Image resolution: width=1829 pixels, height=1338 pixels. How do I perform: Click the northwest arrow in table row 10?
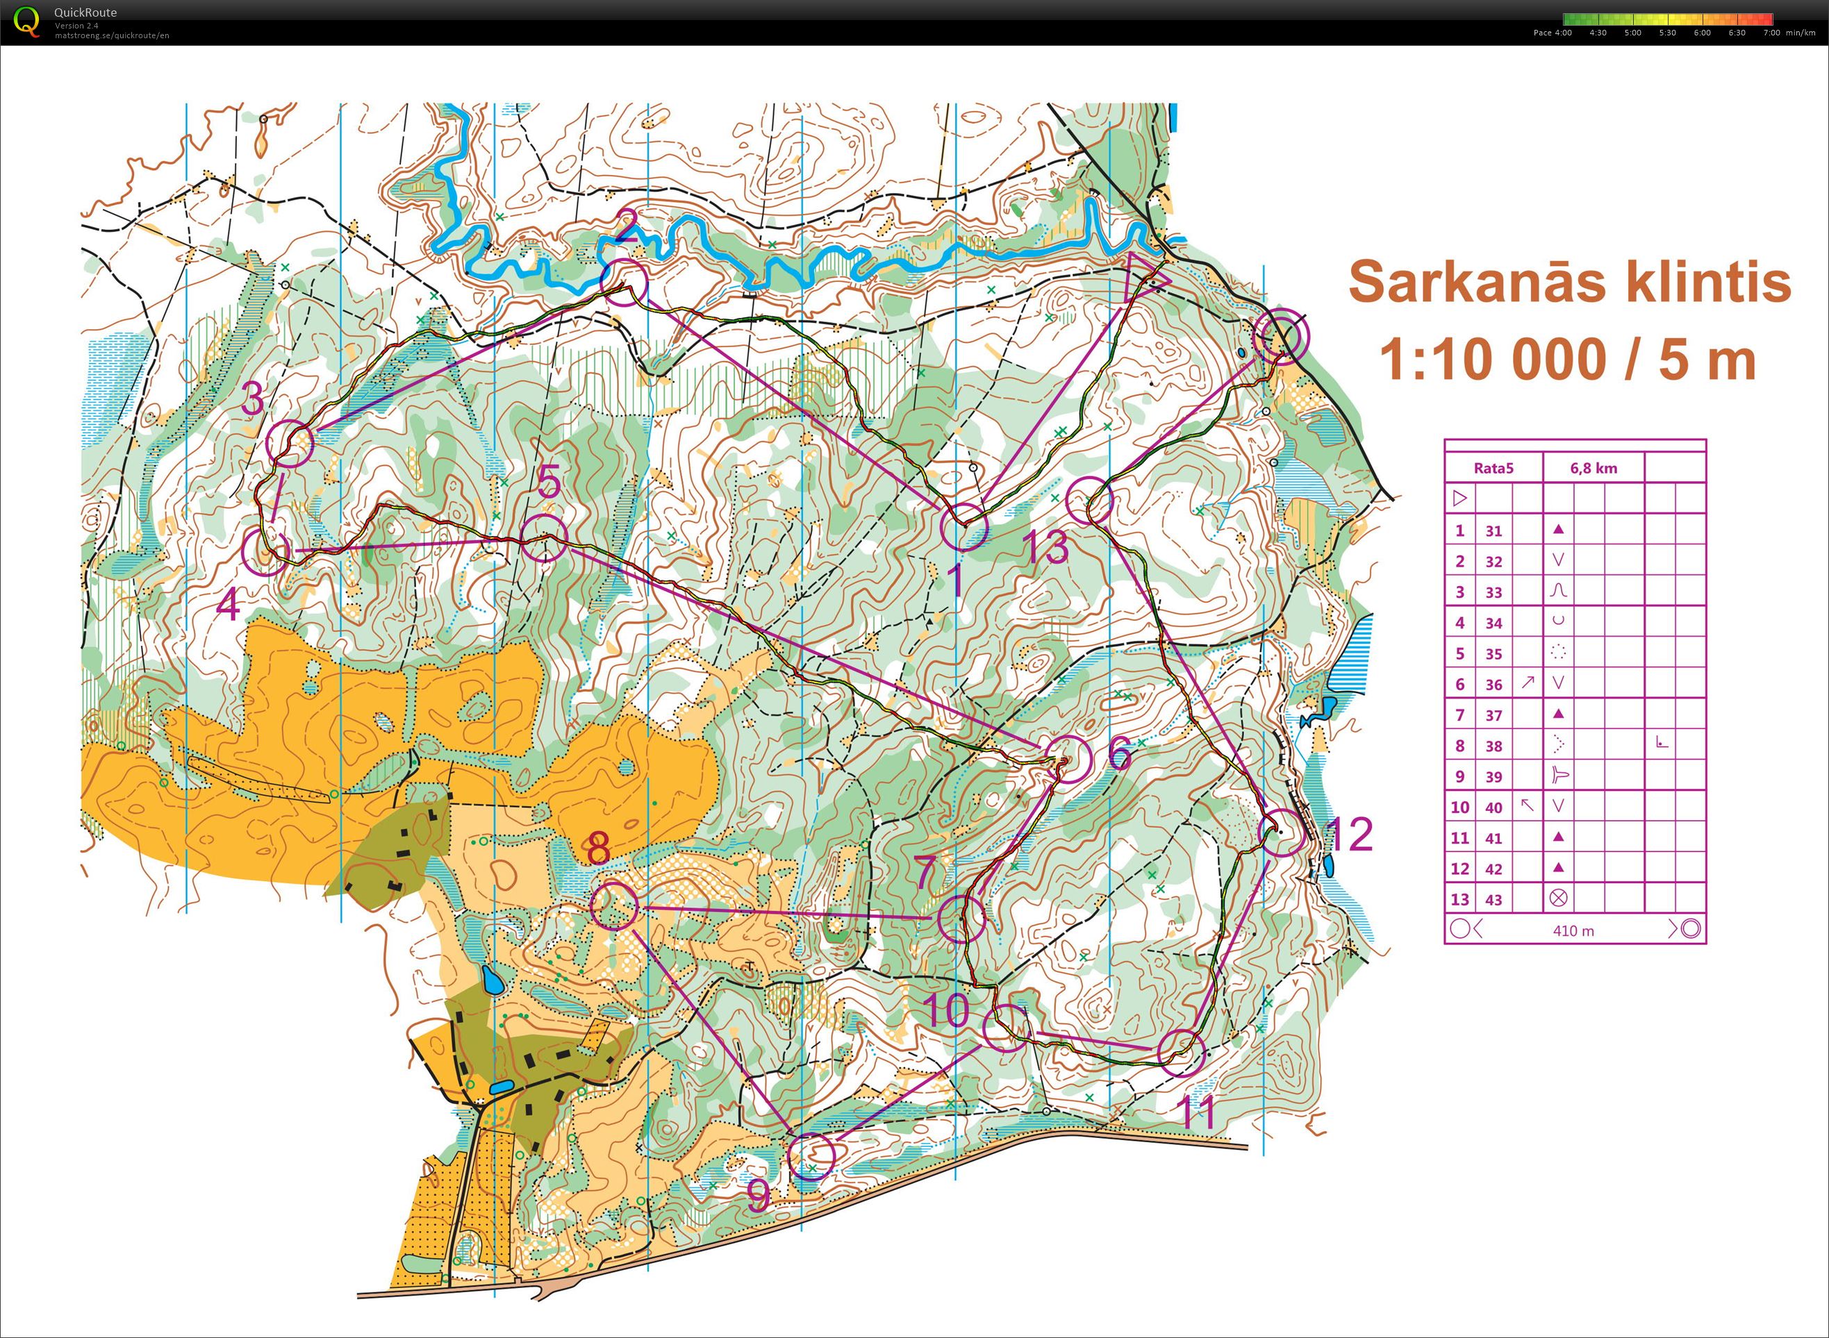pyautogui.click(x=1528, y=805)
